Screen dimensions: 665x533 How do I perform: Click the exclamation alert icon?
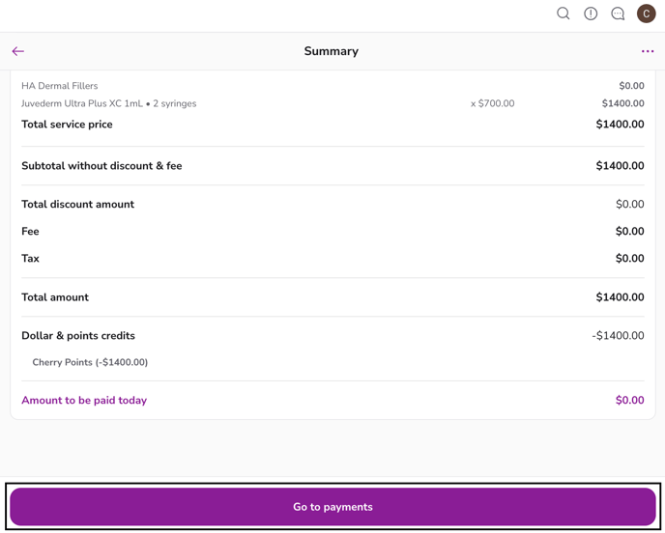[591, 14]
